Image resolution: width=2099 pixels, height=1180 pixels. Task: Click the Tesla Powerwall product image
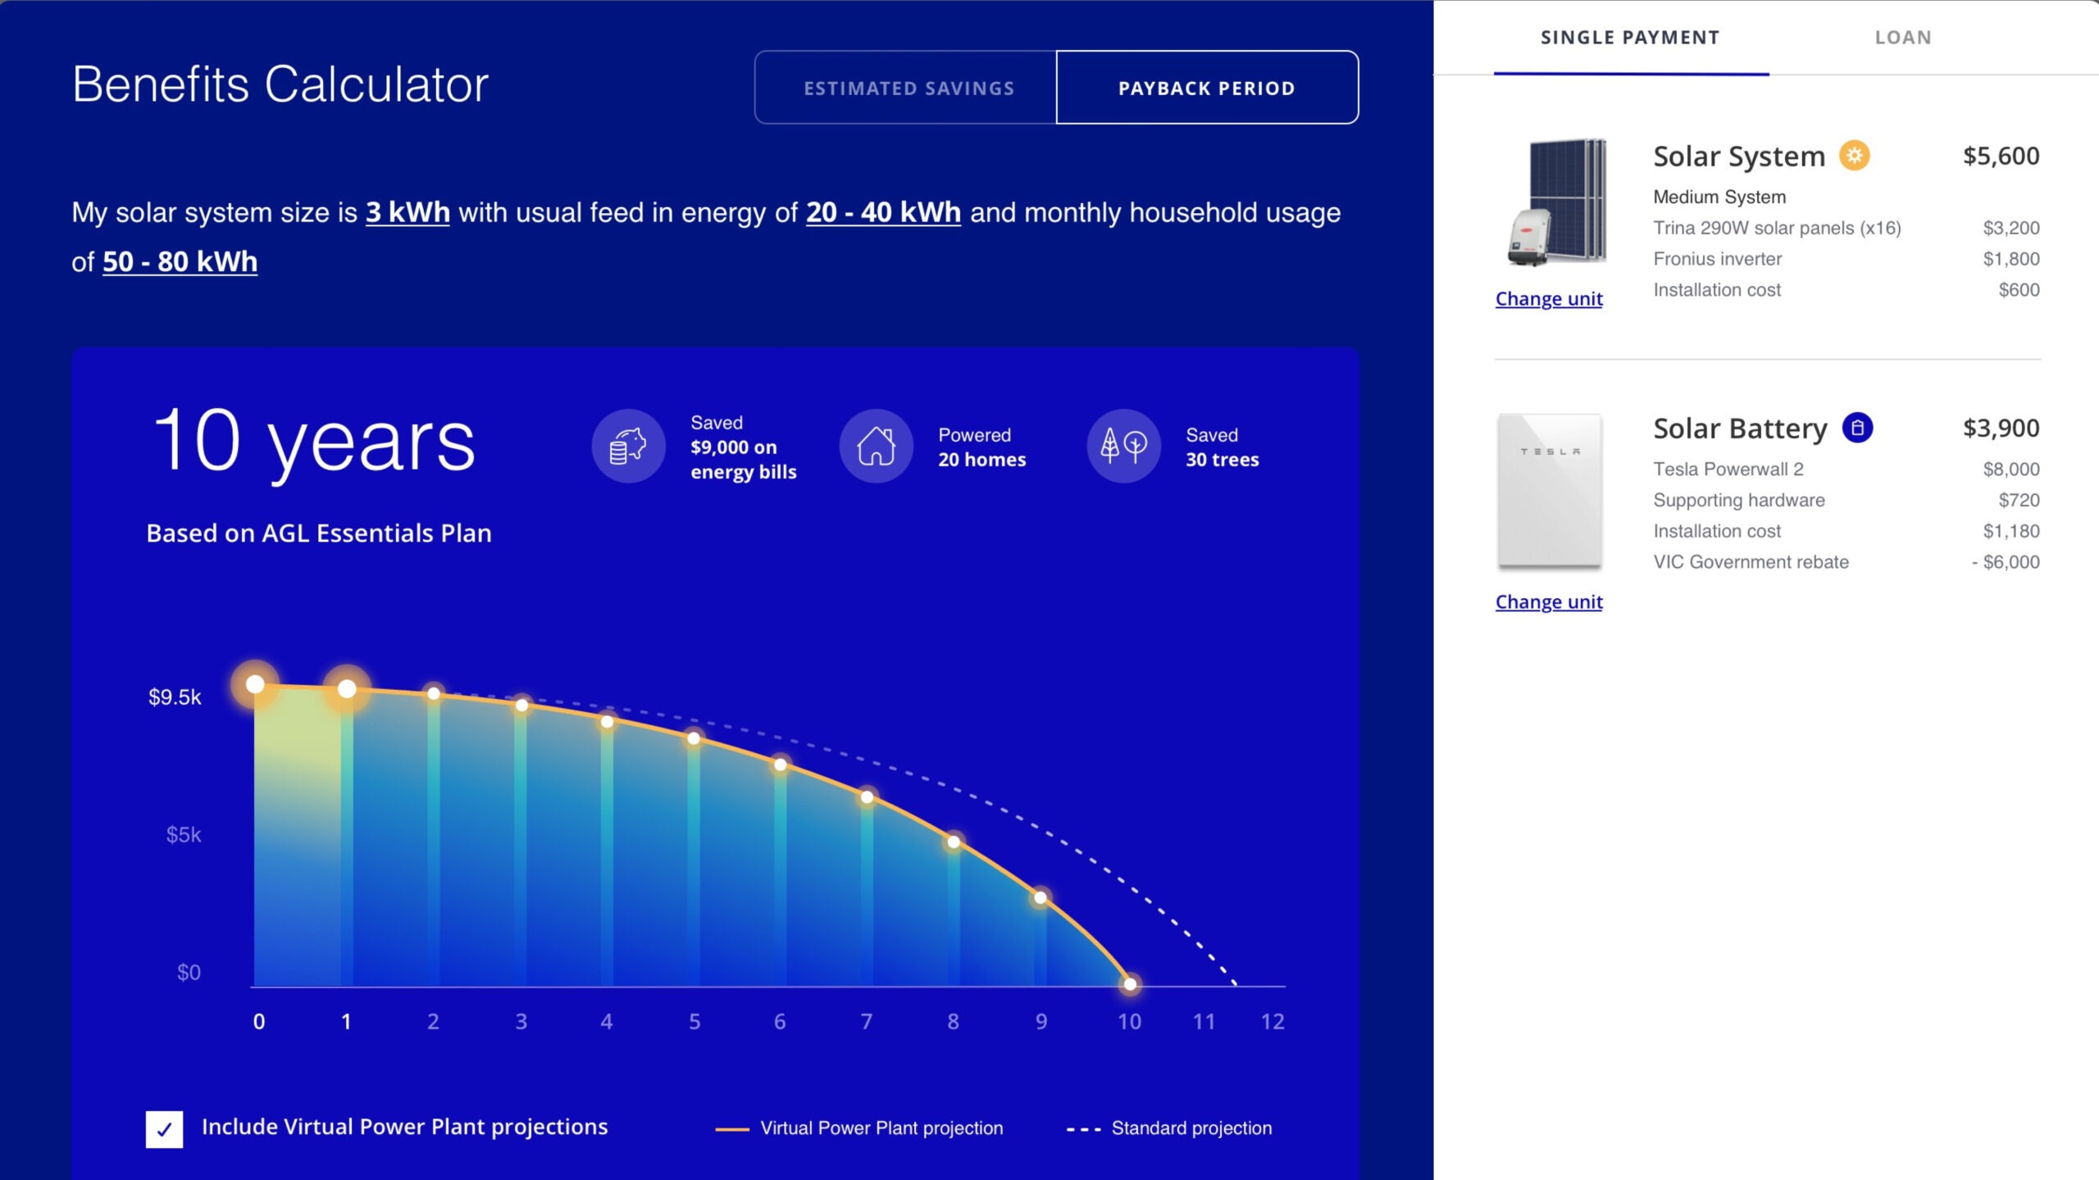(1549, 491)
